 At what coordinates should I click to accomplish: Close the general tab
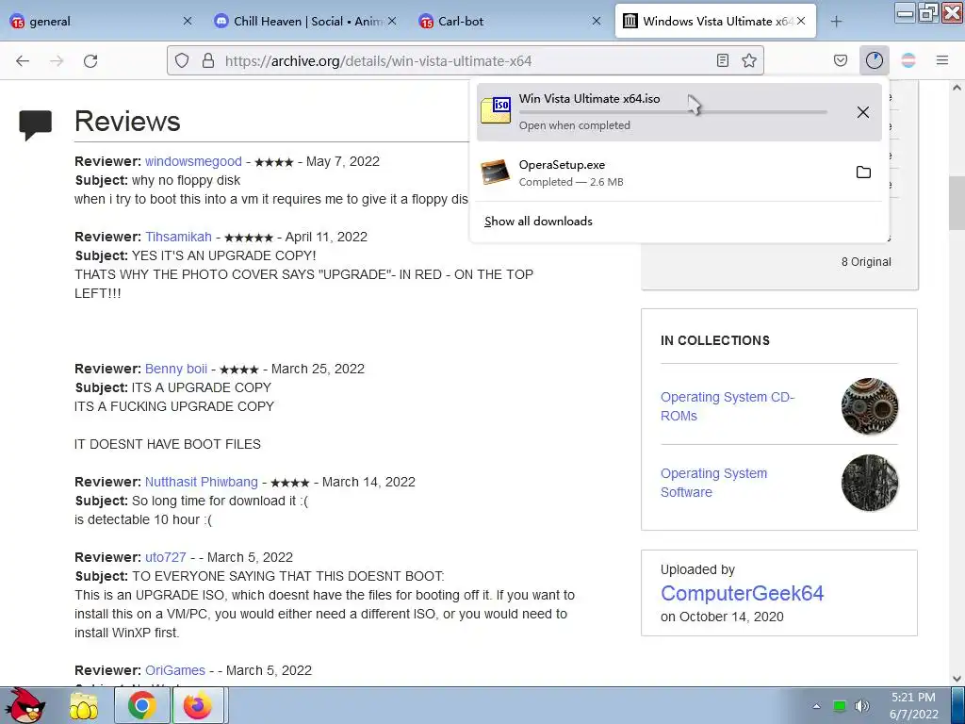188,21
